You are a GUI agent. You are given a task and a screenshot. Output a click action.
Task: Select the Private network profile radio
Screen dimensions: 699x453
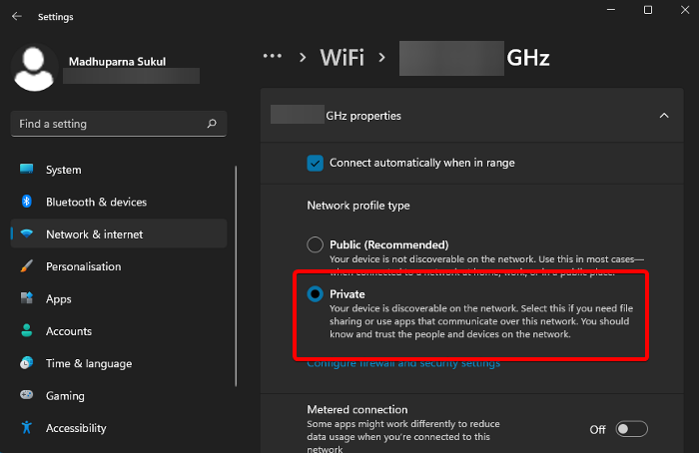pos(316,294)
